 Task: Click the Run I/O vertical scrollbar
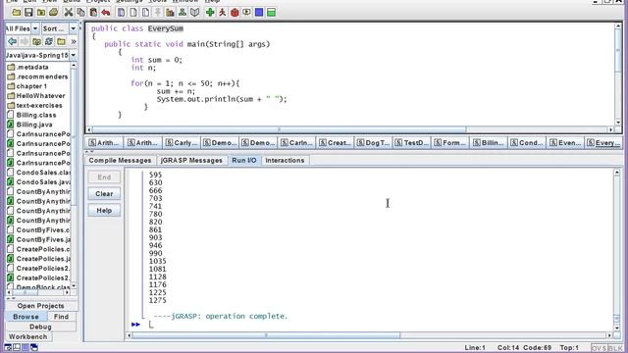617,250
